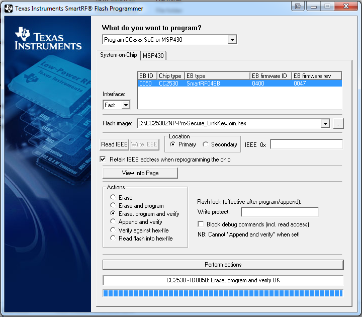Click the '0400' firmware ID cell
The width and height of the screenshot is (362, 317).
258,84
